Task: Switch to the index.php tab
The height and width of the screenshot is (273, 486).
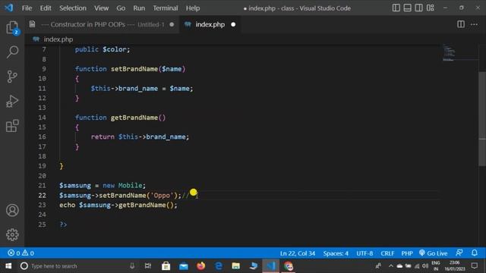Action: click(x=210, y=24)
